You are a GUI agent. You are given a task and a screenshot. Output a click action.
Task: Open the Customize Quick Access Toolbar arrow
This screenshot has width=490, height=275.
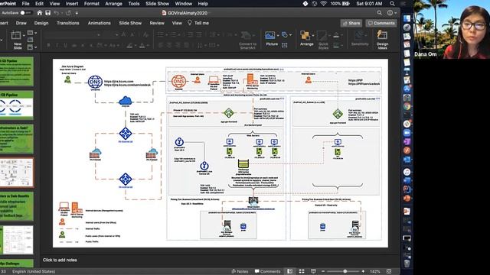(x=77, y=13)
